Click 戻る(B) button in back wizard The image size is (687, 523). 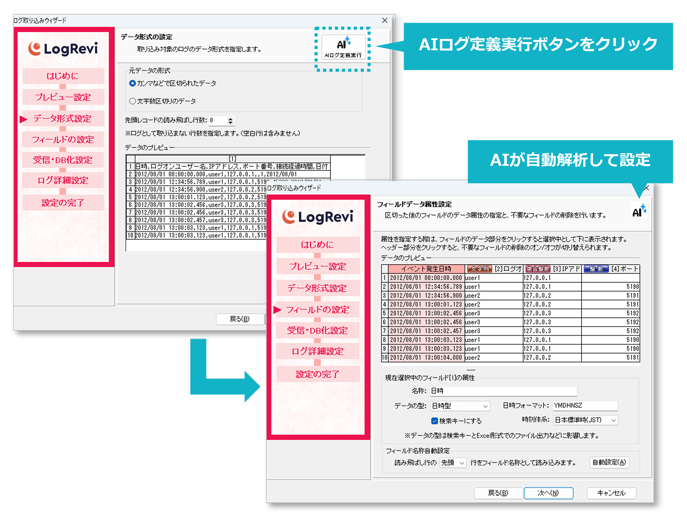coord(240,319)
